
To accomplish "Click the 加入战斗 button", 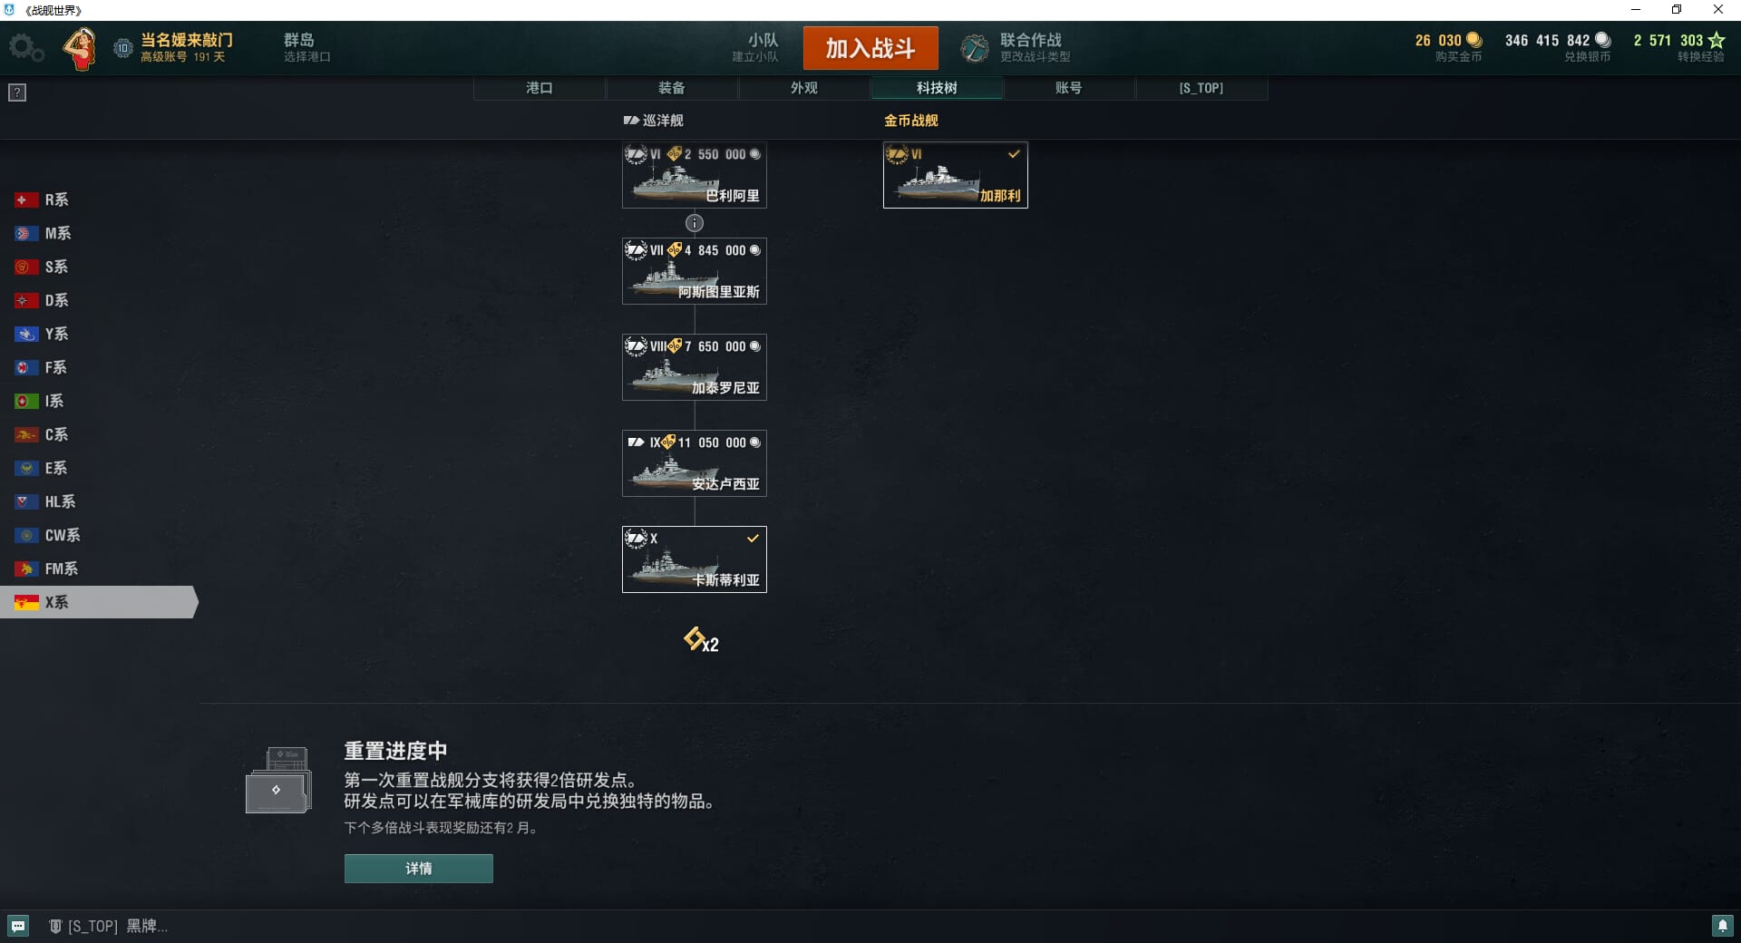I will (870, 48).
